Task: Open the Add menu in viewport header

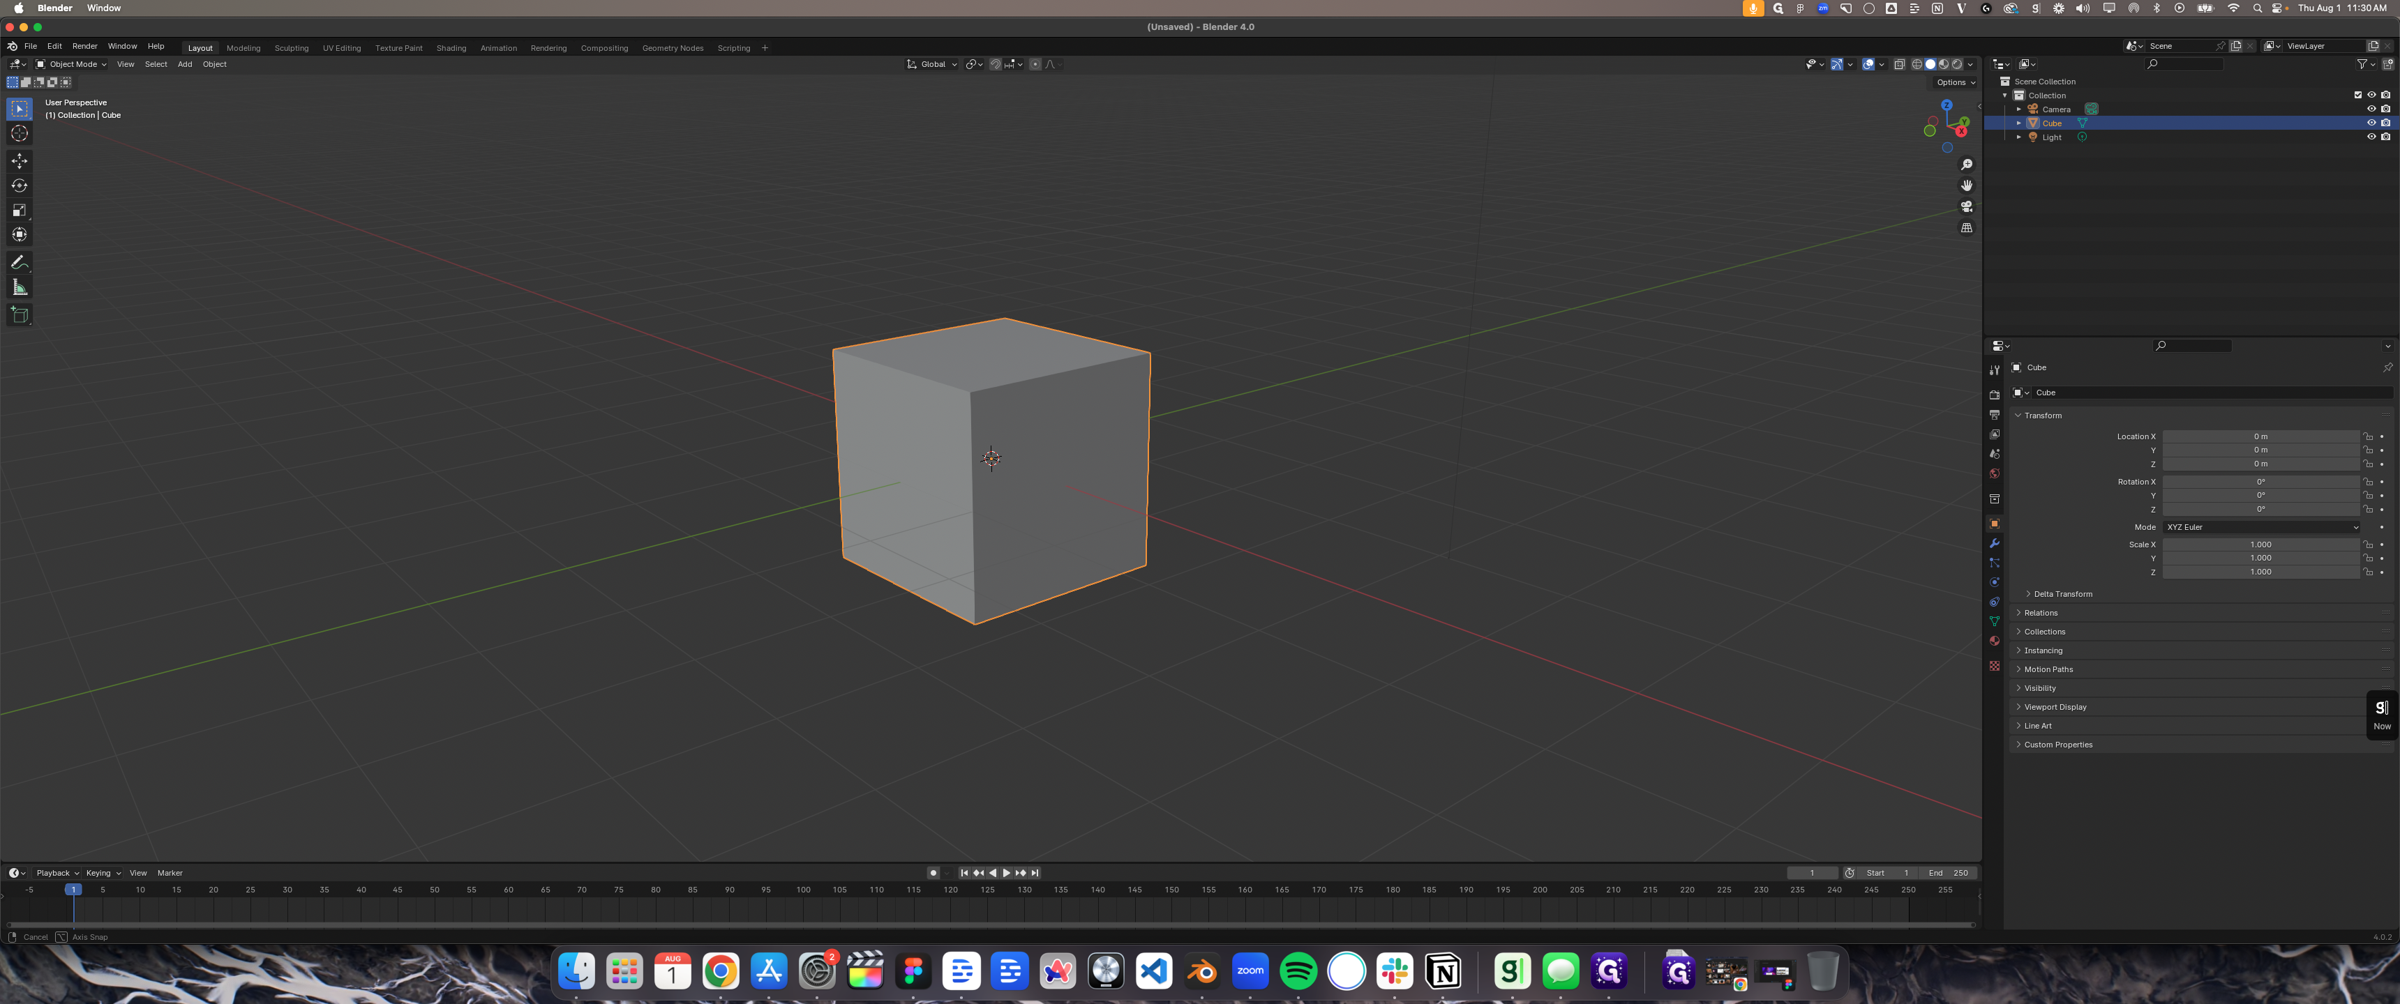Action: [x=184, y=64]
